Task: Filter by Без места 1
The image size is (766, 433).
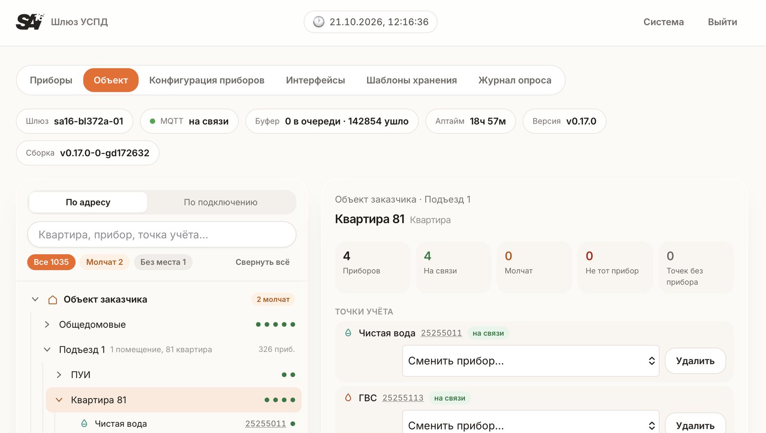Action: point(163,262)
